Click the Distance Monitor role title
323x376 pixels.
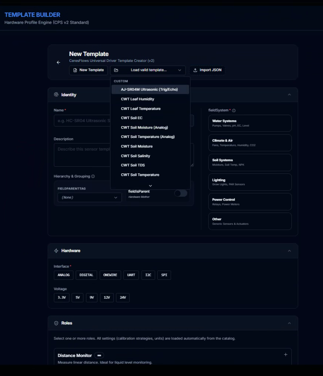(x=75, y=356)
